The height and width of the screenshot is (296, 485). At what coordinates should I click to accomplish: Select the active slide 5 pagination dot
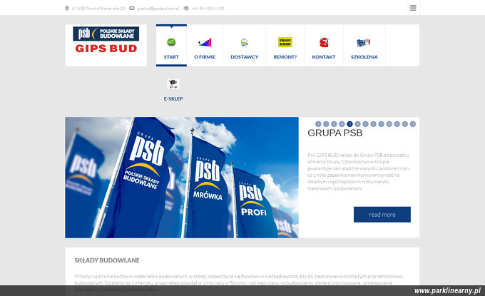tap(349, 124)
